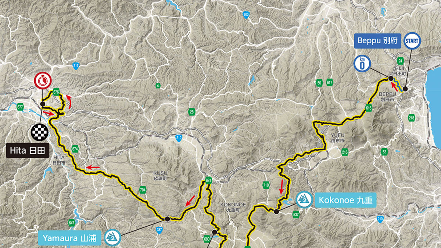
Task: Click the green route 616 shield
Action: (369, 108)
